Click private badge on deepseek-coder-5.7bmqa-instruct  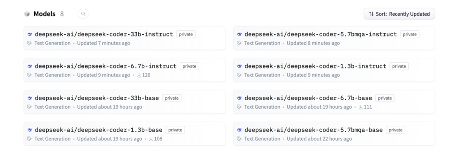click(410, 34)
